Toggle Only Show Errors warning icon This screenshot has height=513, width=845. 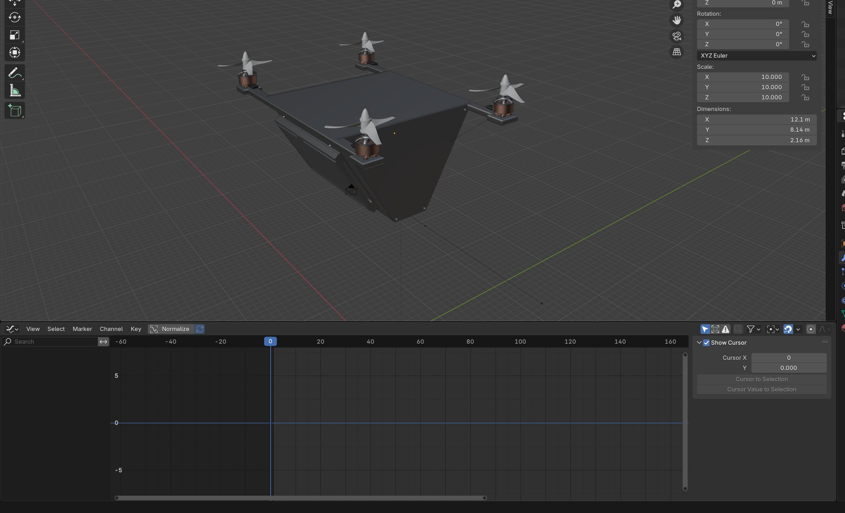coord(725,329)
